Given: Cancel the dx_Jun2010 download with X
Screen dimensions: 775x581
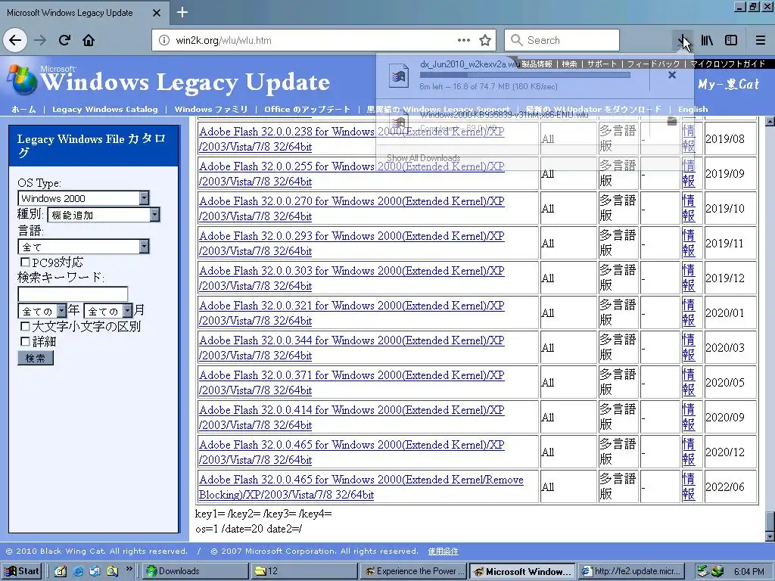Looking at the screenshot, I should [672, 75].
